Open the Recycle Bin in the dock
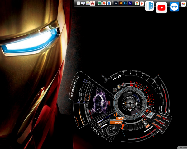 pyautogui.click(x=78, y=3)
